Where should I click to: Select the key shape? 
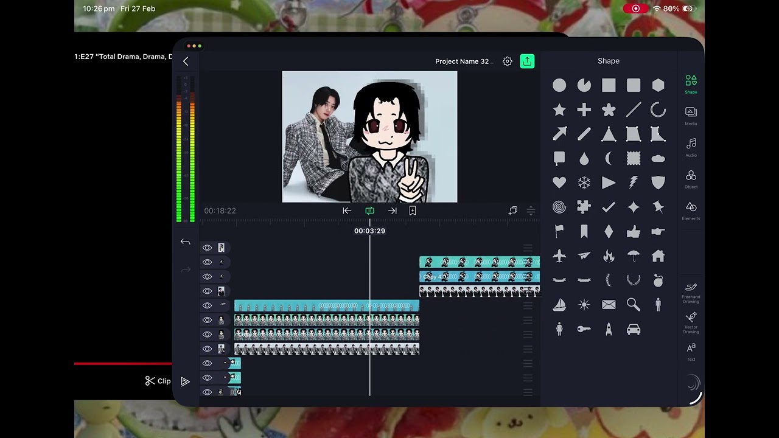584,329
